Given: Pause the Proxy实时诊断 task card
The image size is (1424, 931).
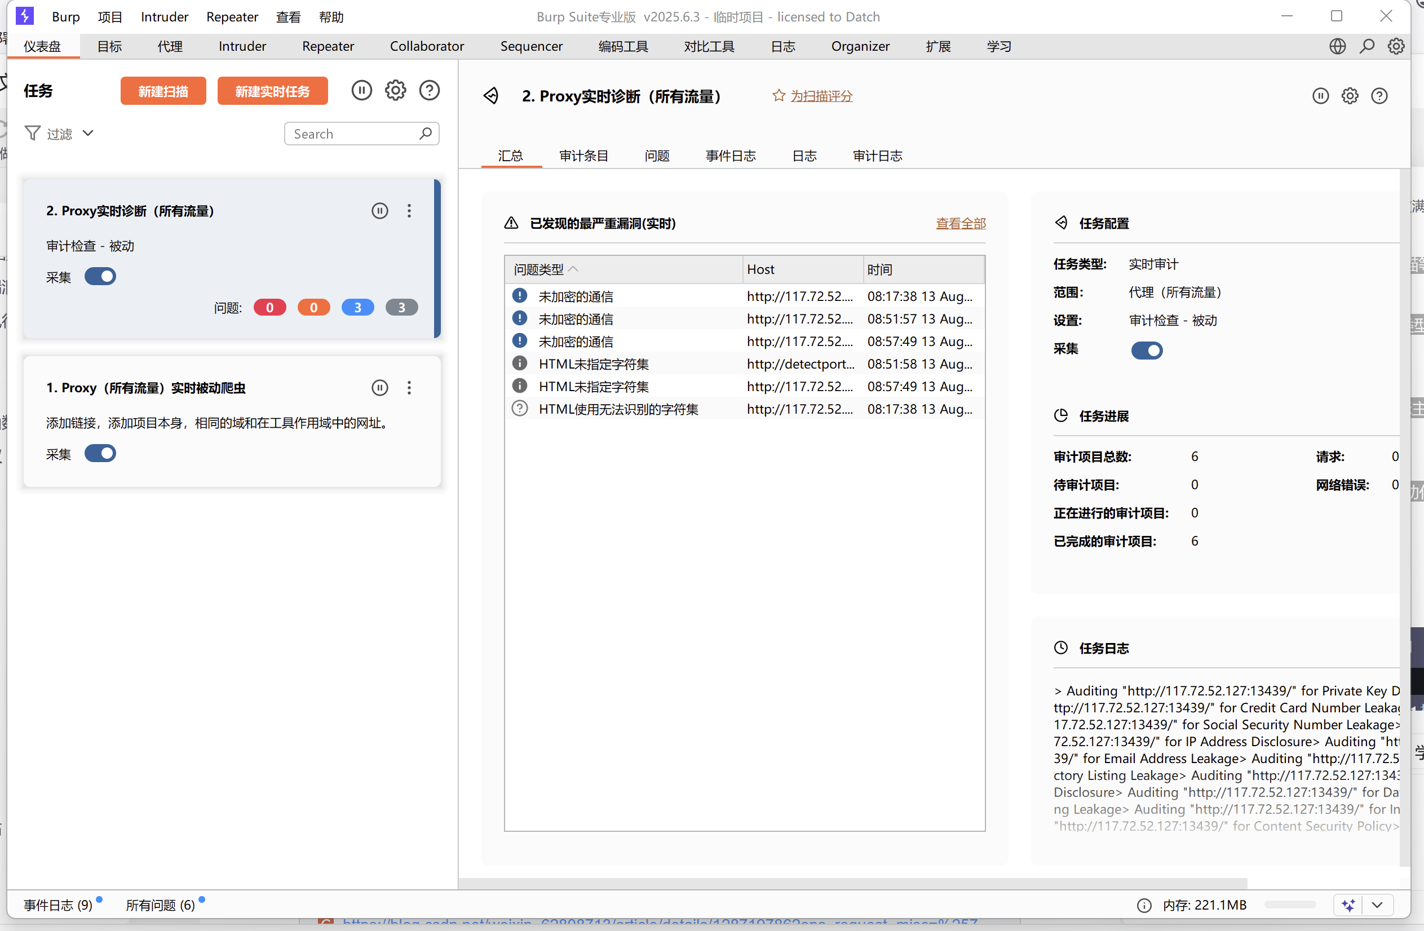Looking at the screenshot, I should point(379,211).
